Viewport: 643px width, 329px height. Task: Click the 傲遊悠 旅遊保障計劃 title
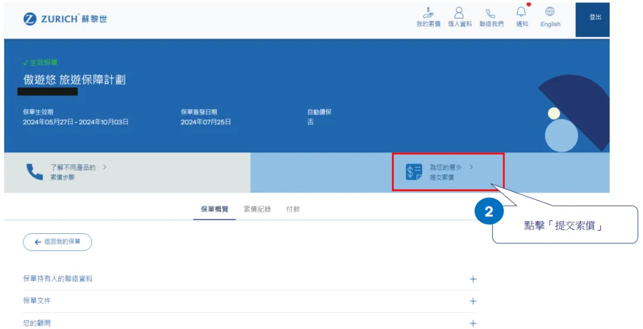[74, 80]
